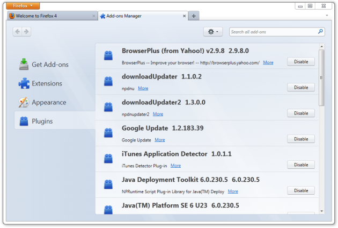Click the downloadUpdater 1.1.0.2 brick icon
This screenshot has width=338, height=228.
(108, 81)
